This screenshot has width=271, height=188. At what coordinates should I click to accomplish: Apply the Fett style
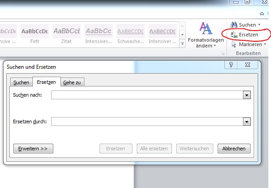[35, 35]
